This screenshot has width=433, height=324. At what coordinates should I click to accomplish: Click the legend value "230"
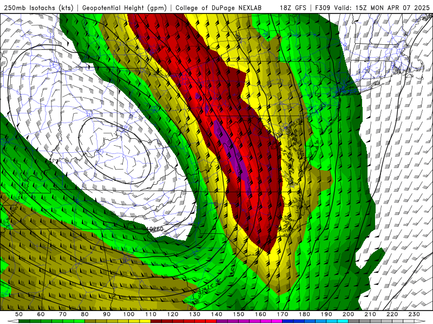414,314
